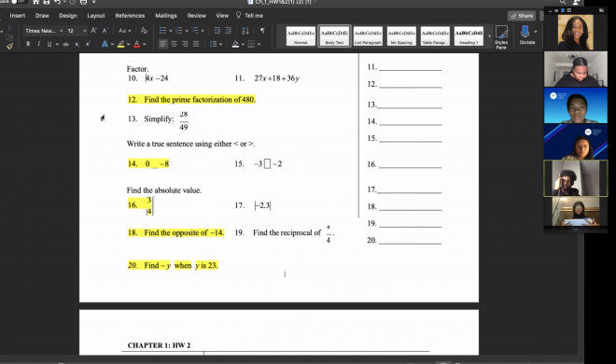
Task: Apply the Heading 1 style
Action: click(469, 36)
